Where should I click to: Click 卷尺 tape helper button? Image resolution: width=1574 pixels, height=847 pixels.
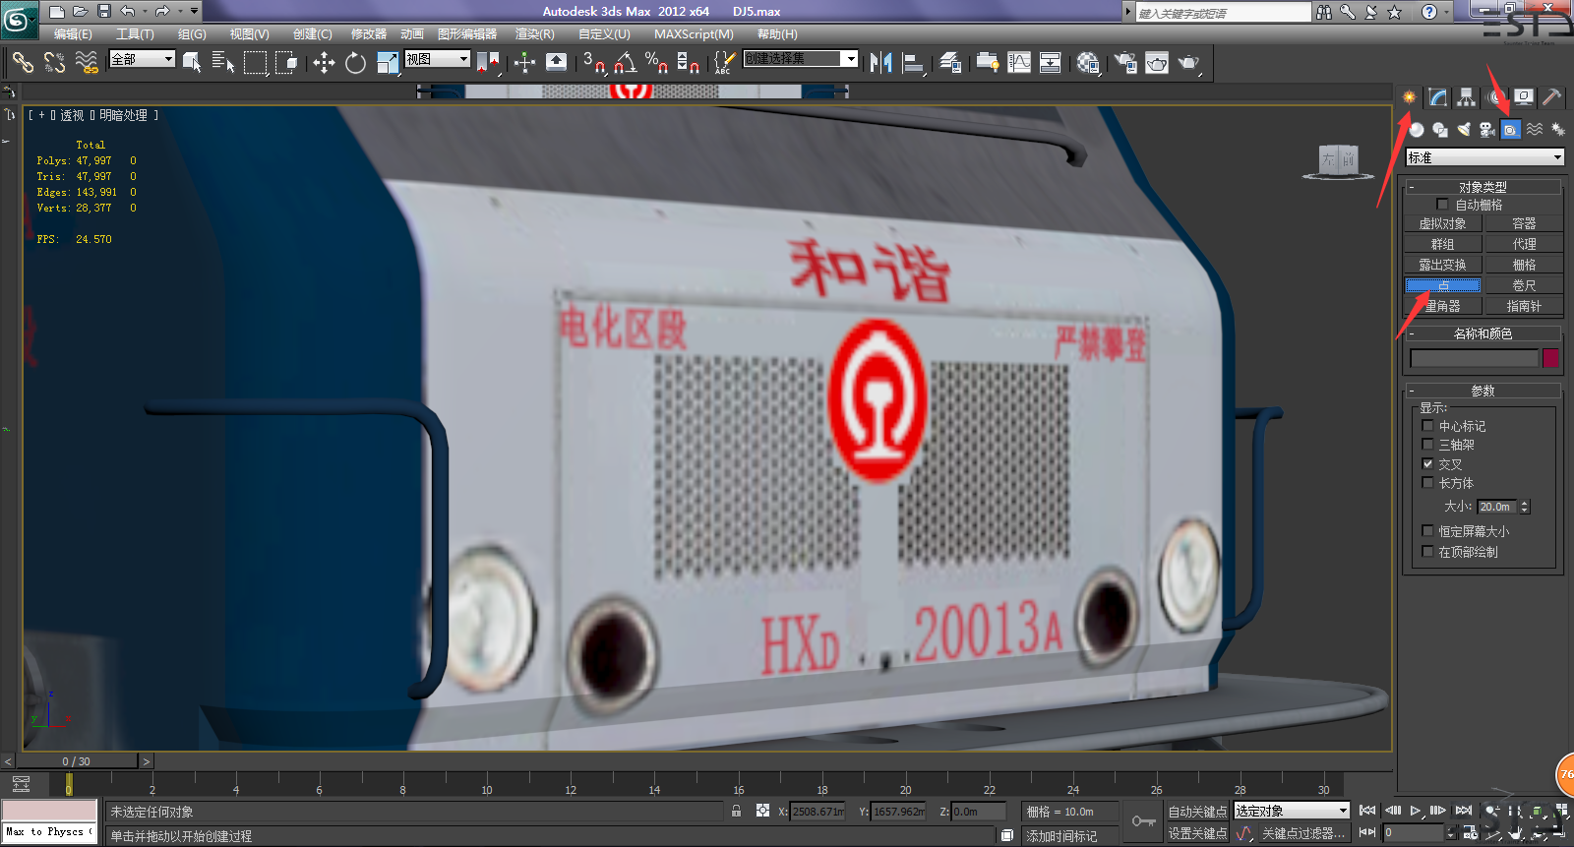click(1524, 285)
